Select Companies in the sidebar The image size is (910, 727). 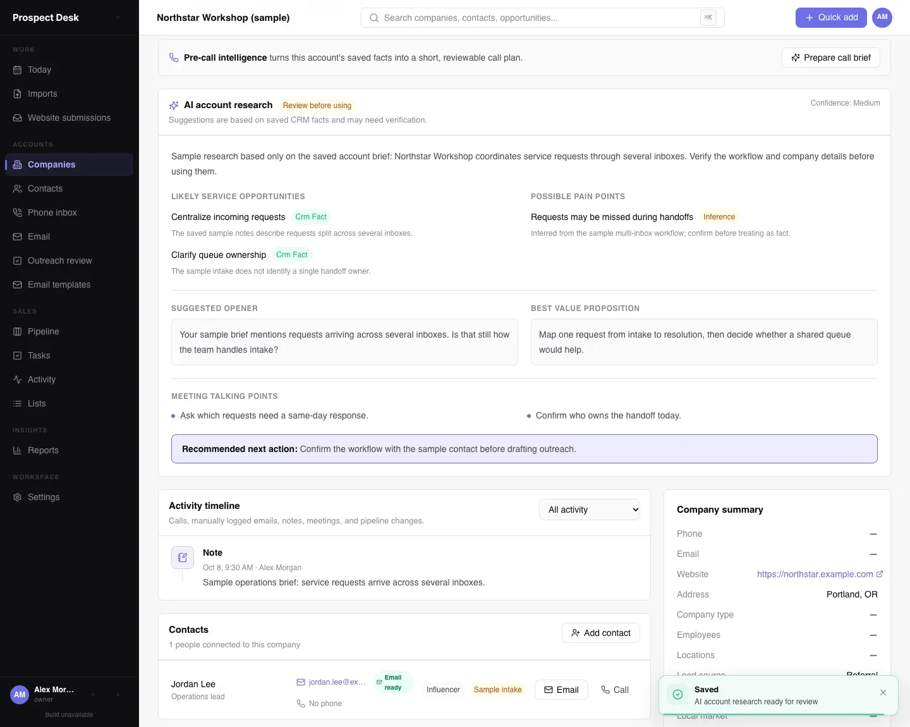coord(69,164)
